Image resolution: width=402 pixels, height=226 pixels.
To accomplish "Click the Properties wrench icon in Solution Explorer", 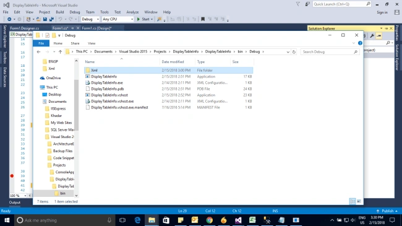I will 372,36.
